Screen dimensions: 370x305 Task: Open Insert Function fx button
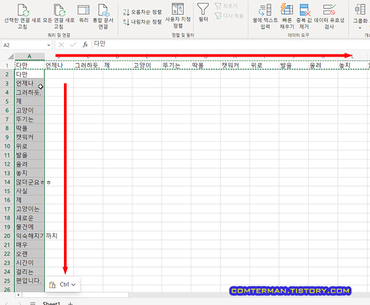[85, 45]
